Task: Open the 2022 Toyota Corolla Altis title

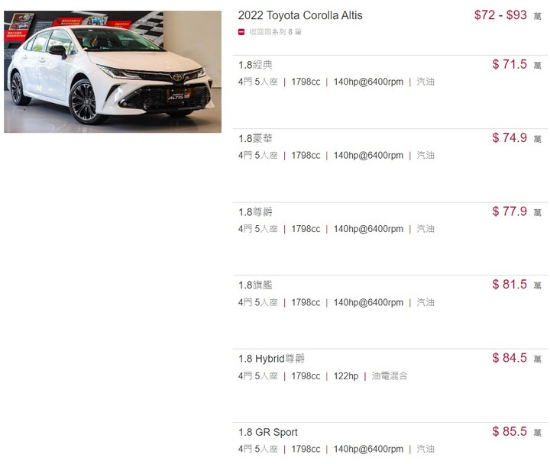Action: (x=300, y=15)
